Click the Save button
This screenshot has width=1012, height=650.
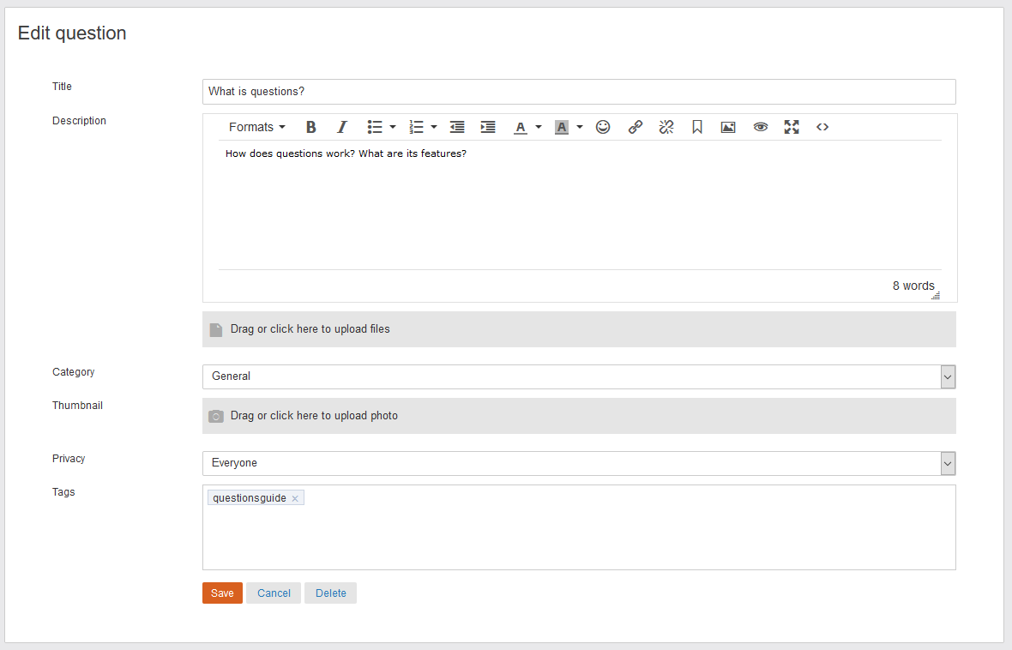[x=222, y=593]
